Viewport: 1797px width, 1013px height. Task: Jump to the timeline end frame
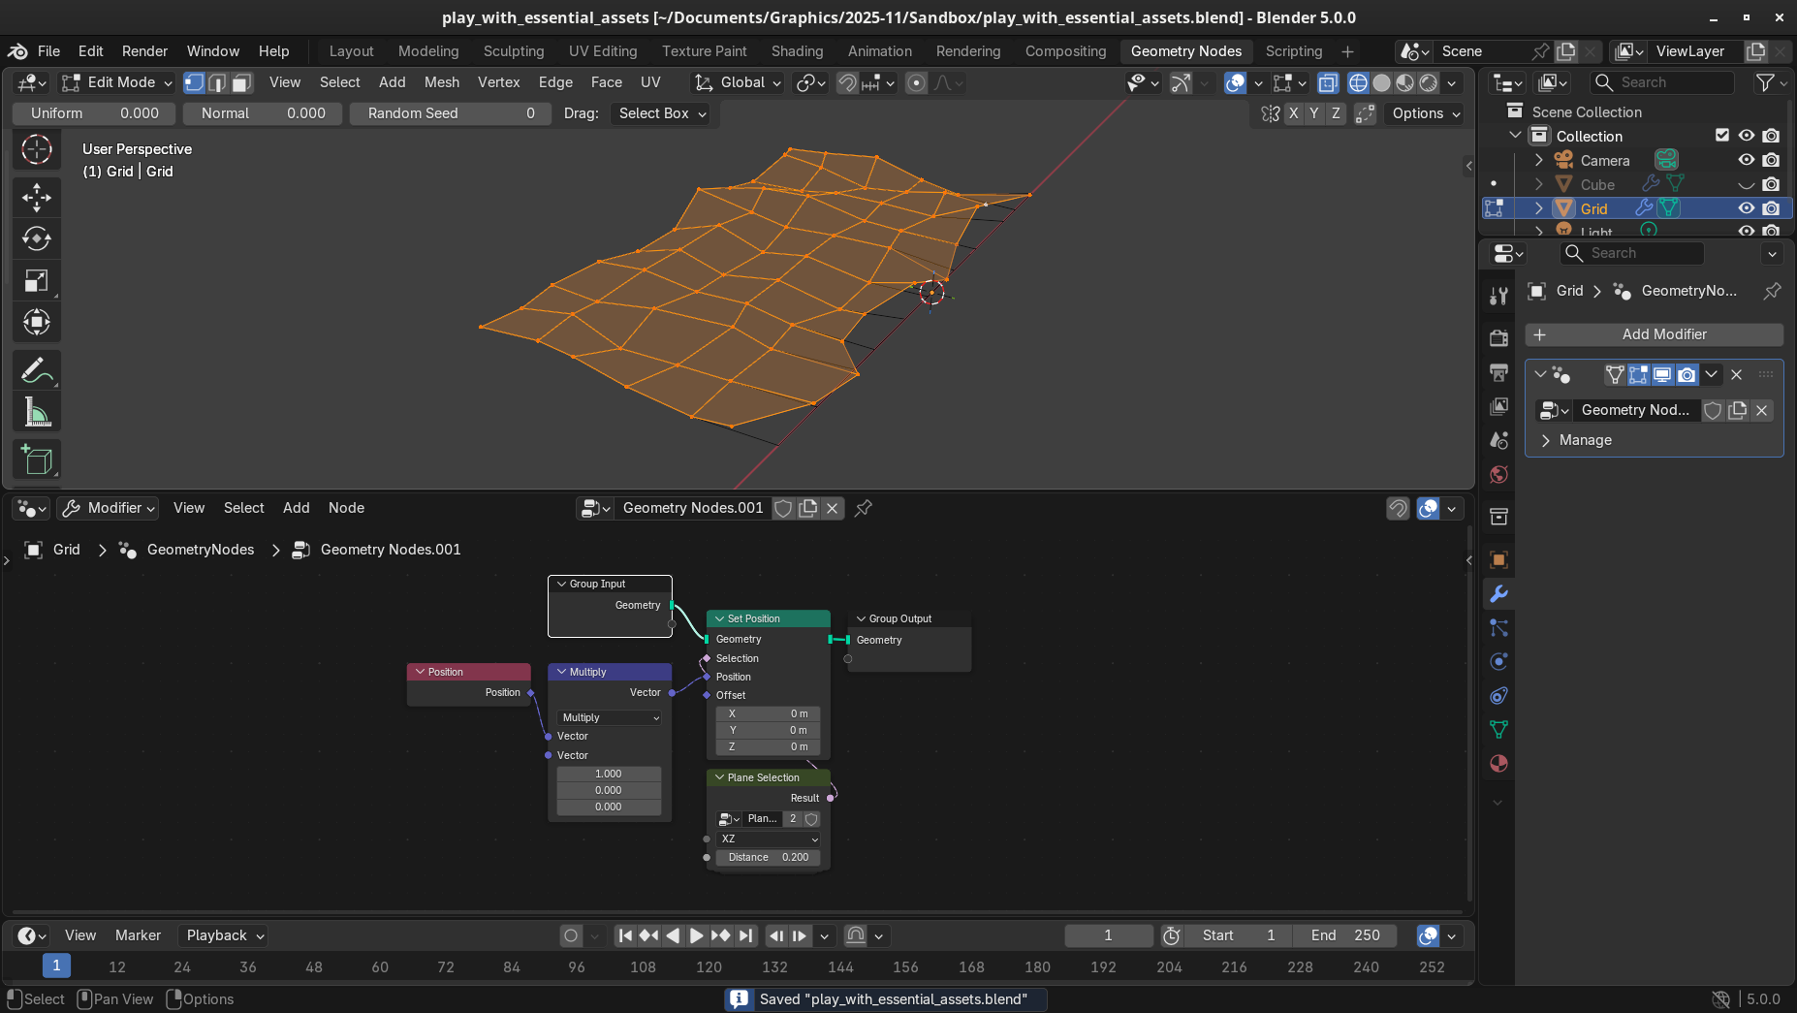[744, 935]
